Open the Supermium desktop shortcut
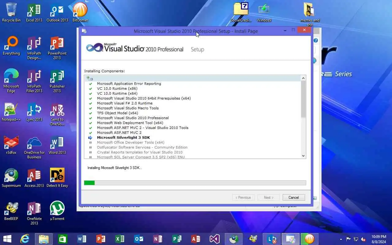Screen dimensions: 392x245 (x=11, y=178)
